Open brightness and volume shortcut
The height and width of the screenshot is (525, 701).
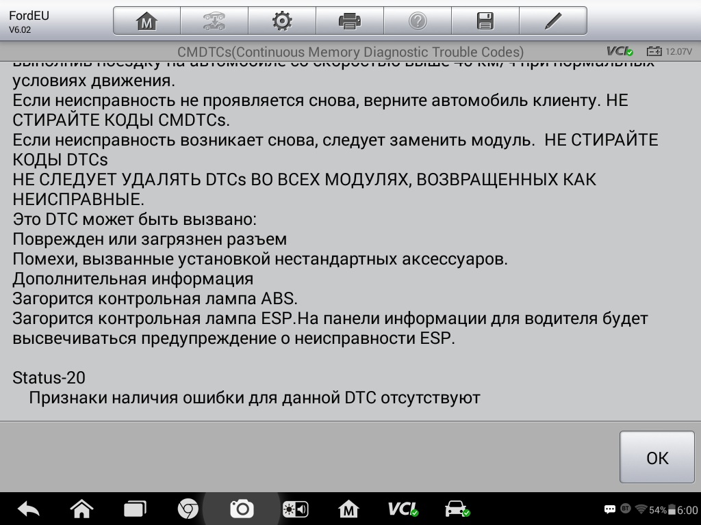(296, 509)
